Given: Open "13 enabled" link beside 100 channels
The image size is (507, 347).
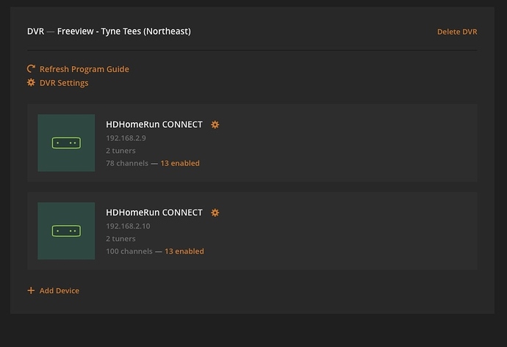Looking at the screenshot, I should (184, 251).
